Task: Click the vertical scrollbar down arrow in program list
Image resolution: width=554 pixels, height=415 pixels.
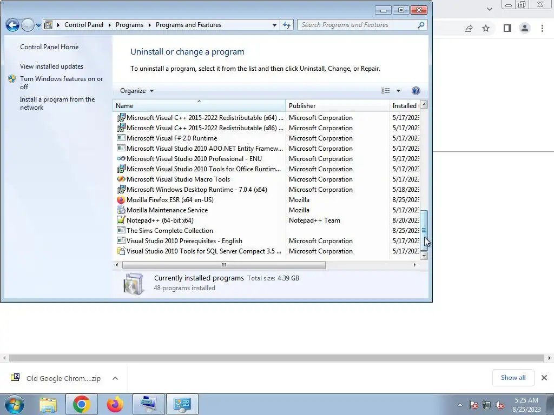Action: point(424,256)
